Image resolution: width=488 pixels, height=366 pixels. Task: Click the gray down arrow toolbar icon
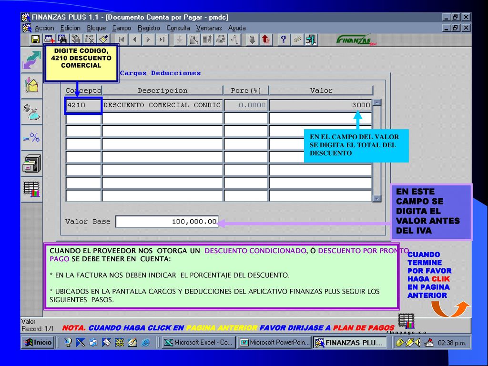click(x=252, y=40)
